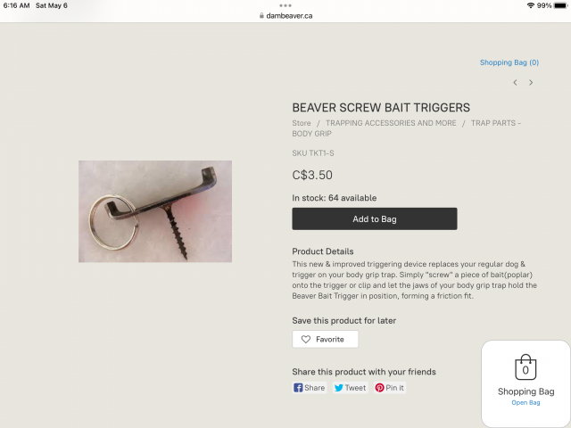Tap the lock icon beside dambeaver.ca
The height and width of the screenshot is (428, 571).
pos(261,16)
